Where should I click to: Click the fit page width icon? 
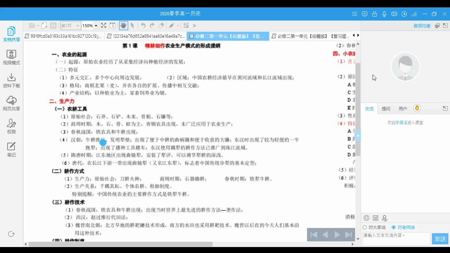pos(112,25)
